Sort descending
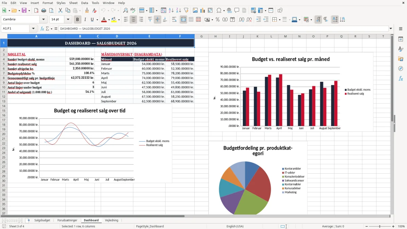The height and width of the screenshot is (229, 407). (178, 11)
